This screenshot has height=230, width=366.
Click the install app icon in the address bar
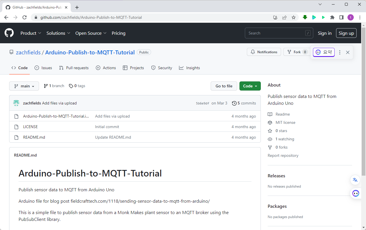[x=275, y=17]
